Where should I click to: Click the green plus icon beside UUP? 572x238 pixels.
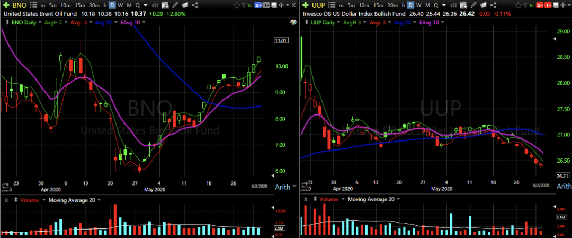pyautogui.click(x=306, y=5)
